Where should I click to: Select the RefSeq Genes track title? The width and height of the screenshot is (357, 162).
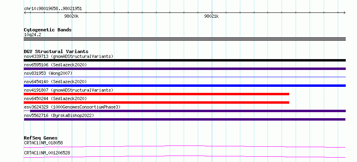click(x=41, y=138)
